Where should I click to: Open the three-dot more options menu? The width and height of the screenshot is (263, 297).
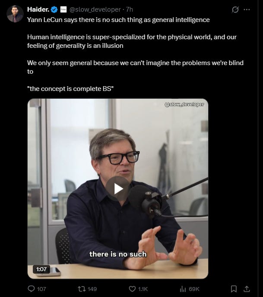(x=247, y=9)
